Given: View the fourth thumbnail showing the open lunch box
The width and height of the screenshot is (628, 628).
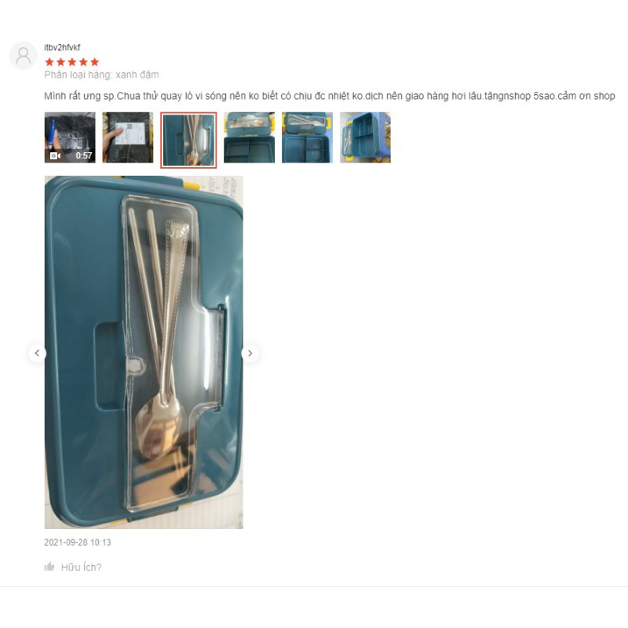Looking at the screenshot, I should (249, 137).
